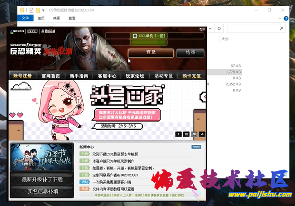
Task: Click the NEXON logo in the launcher
Action: [x=17, y=31]
